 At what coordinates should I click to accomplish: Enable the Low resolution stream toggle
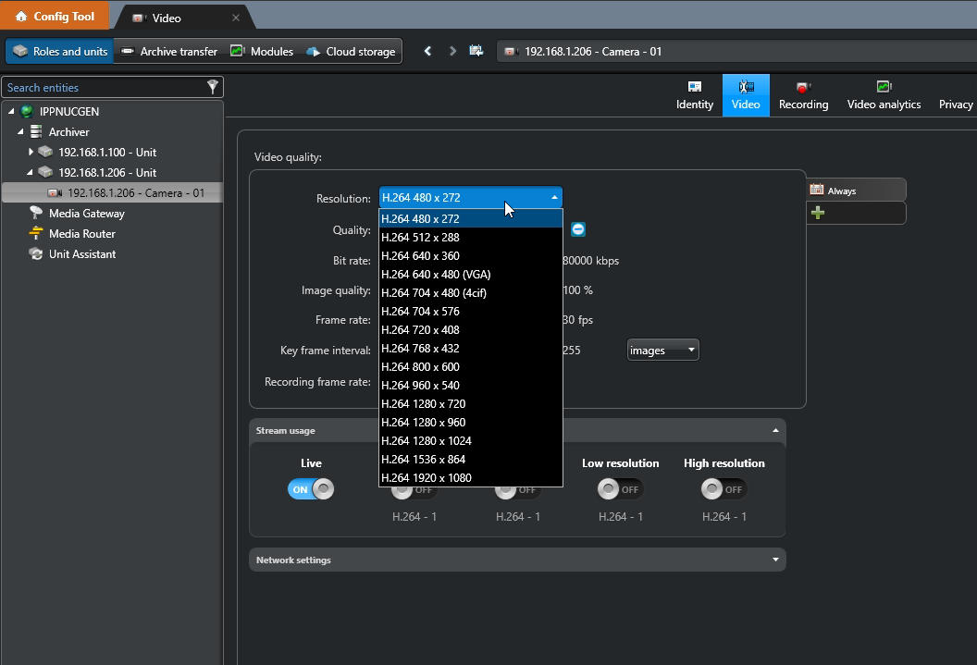pos(620,489)
